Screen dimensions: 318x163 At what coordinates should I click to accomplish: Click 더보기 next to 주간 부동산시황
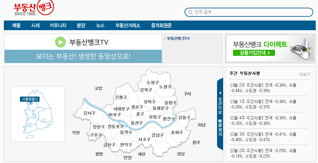(304, 74)
